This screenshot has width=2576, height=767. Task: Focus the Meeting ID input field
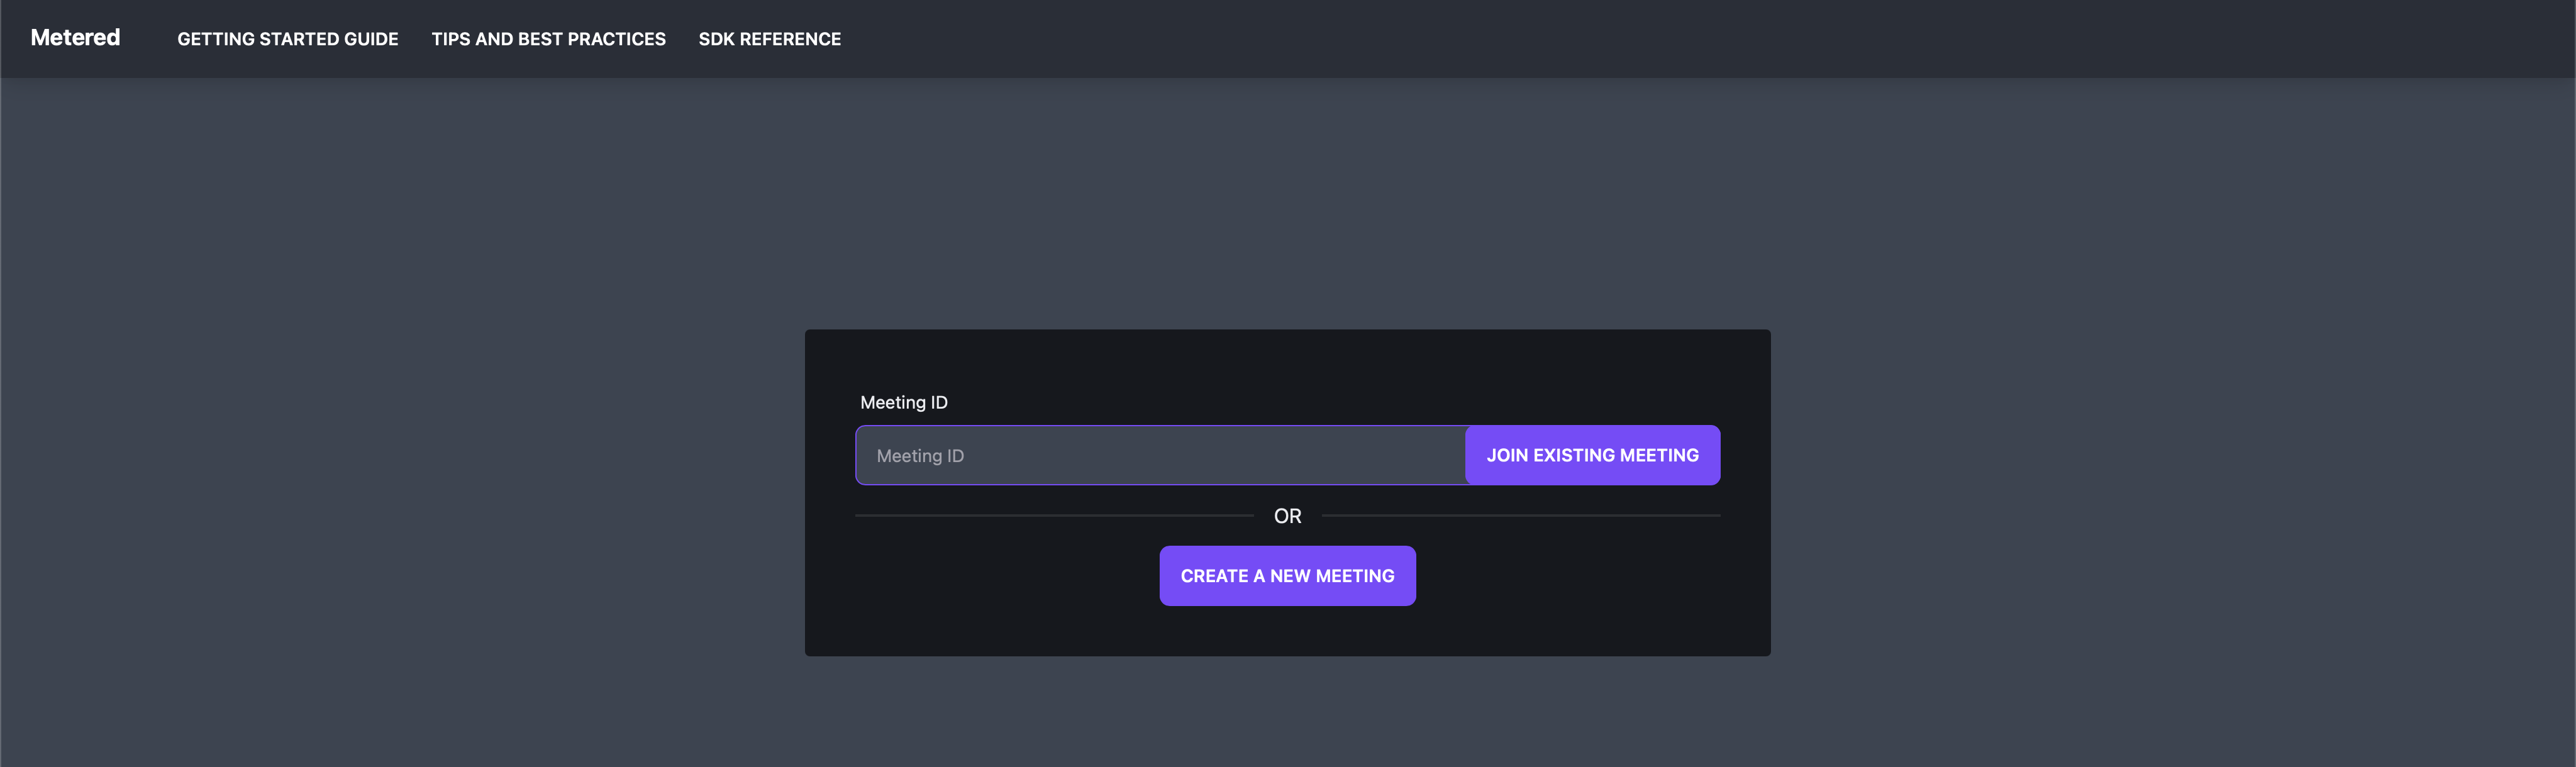coord(1160,455)
